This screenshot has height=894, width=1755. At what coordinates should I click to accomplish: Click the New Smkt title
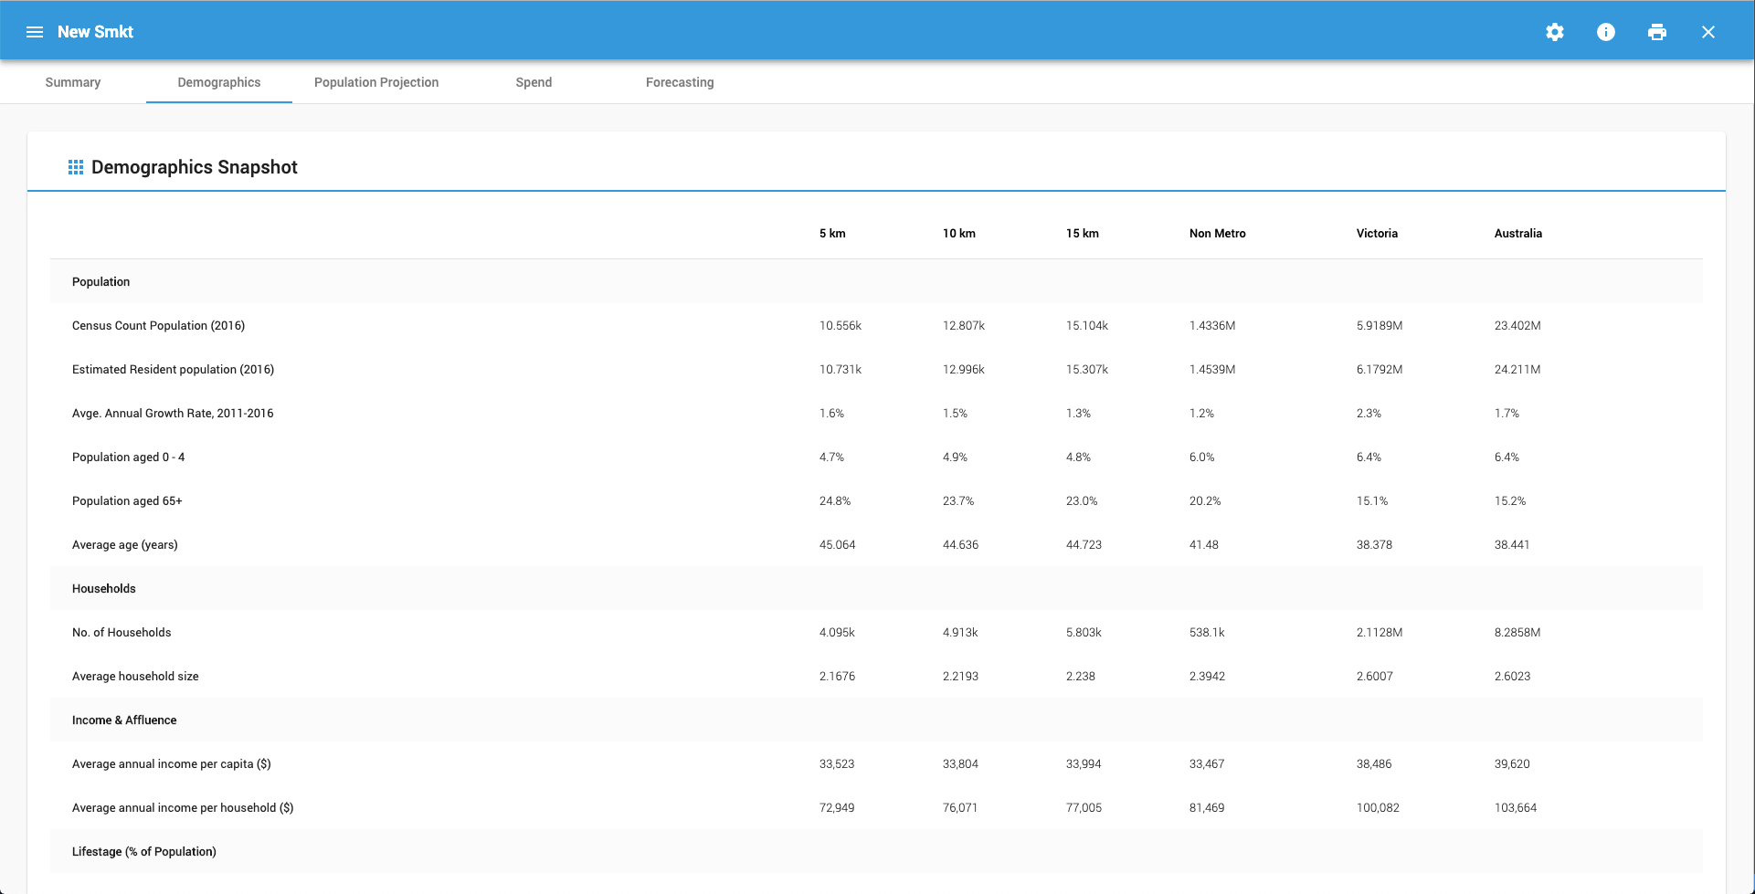(95, 32)
